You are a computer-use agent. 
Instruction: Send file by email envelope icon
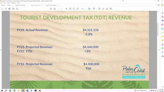coord(13,9)
